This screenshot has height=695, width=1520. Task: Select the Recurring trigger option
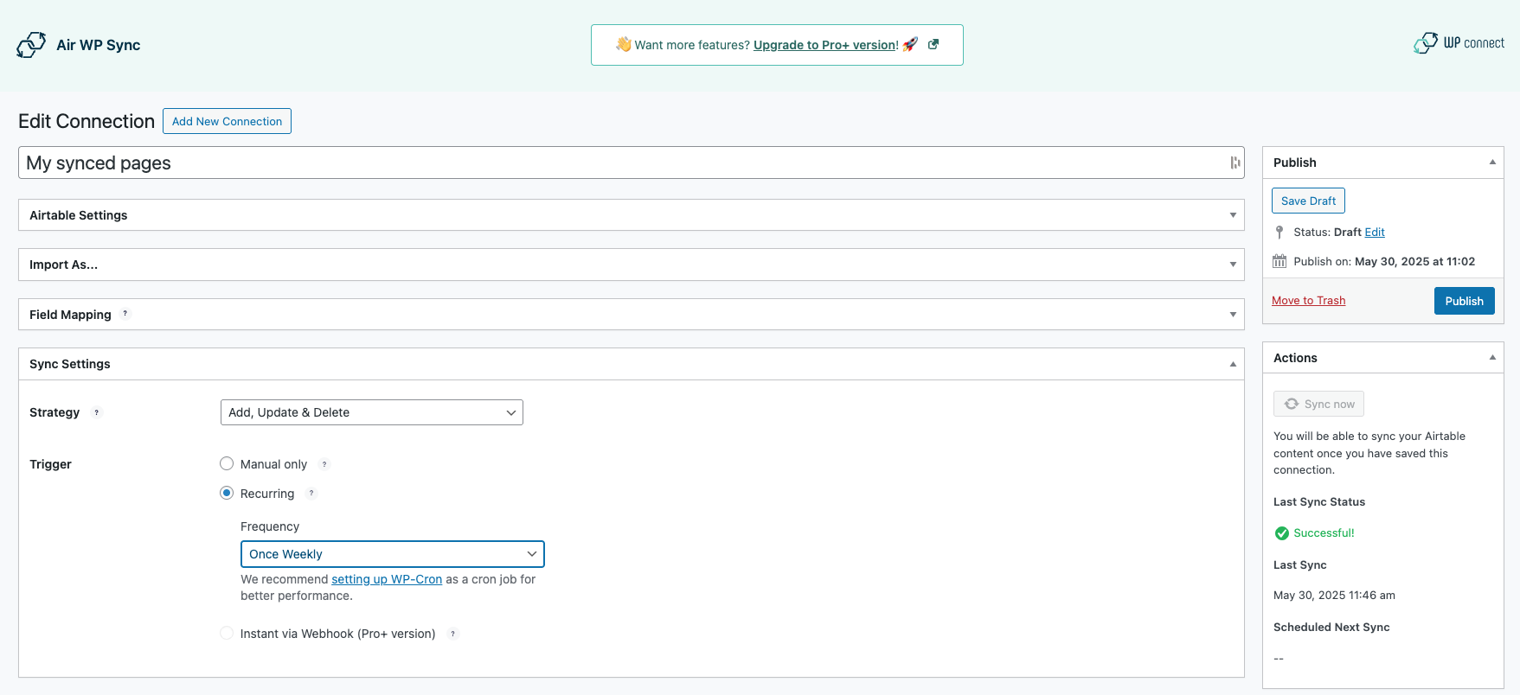[x=227, y=493]
